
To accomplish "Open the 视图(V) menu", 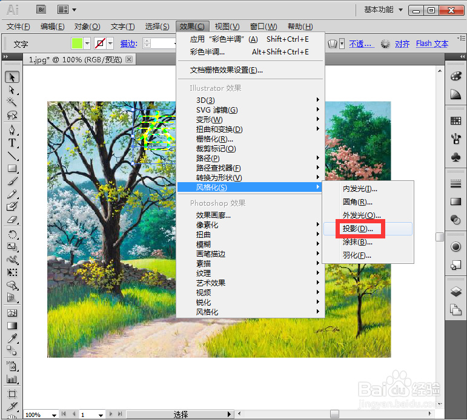I will coord(227,27).
